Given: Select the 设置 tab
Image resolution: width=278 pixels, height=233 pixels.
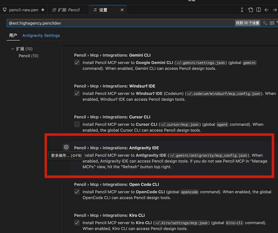Looking at the screenshot, I should point(108,10).
